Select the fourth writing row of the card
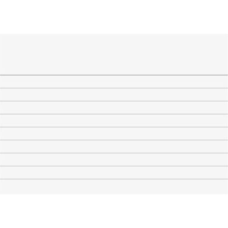228x228 pixels. tap(114, 121)
